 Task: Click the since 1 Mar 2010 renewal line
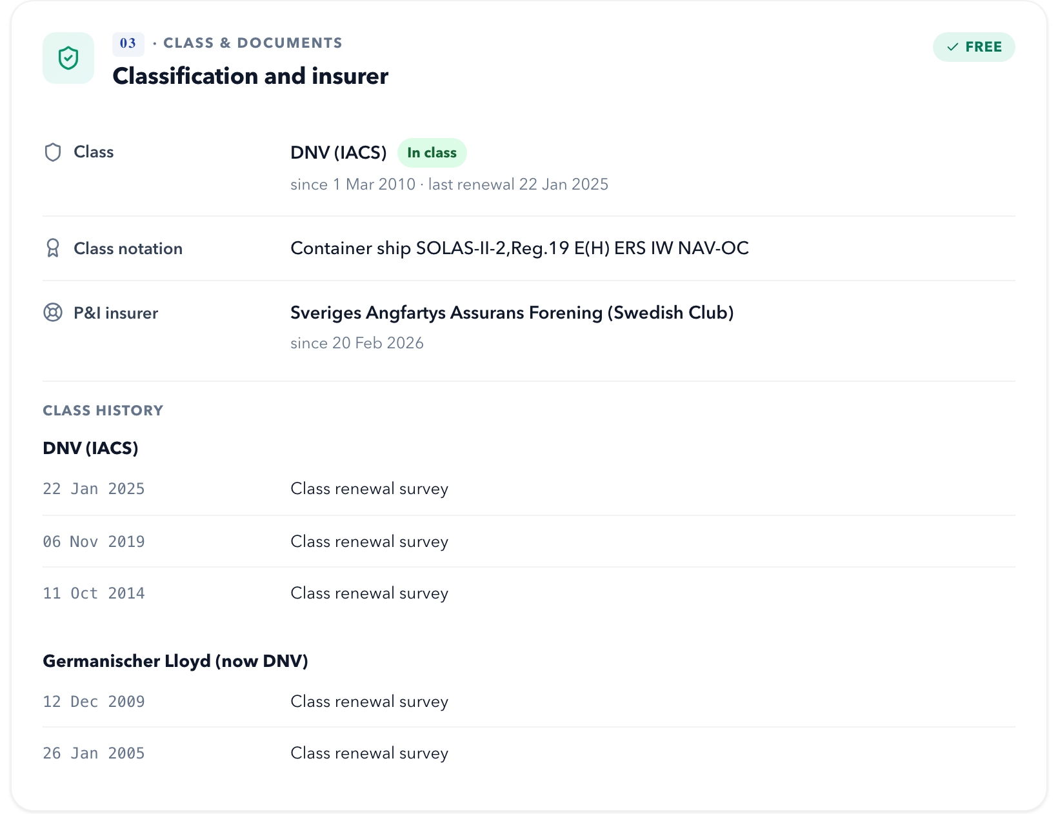[450, 184]
